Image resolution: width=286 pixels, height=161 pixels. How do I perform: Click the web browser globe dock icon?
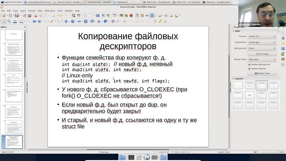tap(147, 157)
